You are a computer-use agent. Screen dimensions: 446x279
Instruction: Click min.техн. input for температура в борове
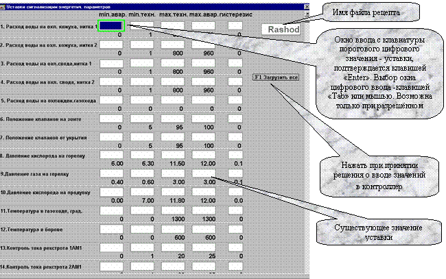(x=142, y=229)
